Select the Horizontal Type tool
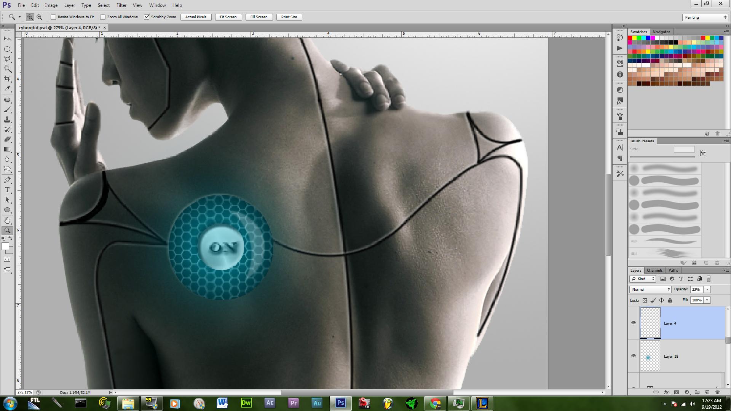The width and height of the screenshot is (731, 411). tap(7, 190)
